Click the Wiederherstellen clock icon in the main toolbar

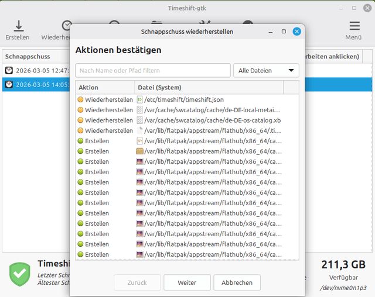tap(66, 26)
